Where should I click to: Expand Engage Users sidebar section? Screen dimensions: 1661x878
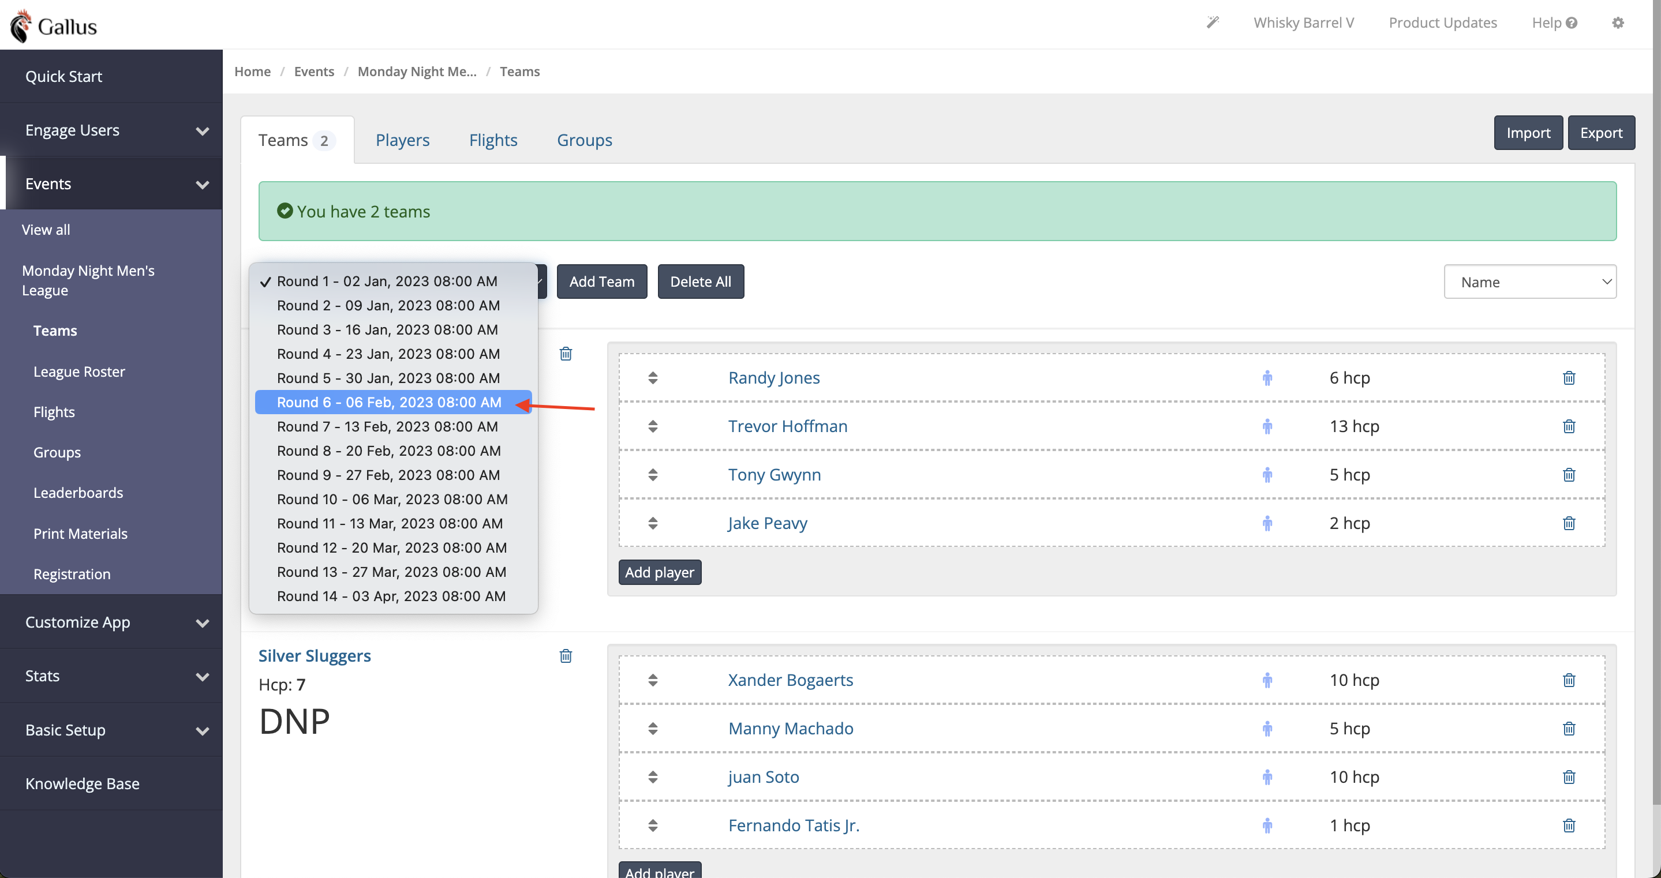pyautogui.click(x=111, y=130)
